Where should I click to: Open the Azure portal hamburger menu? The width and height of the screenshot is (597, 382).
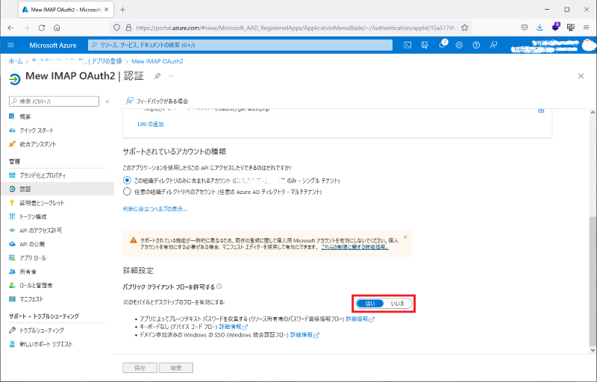(10, 45)
